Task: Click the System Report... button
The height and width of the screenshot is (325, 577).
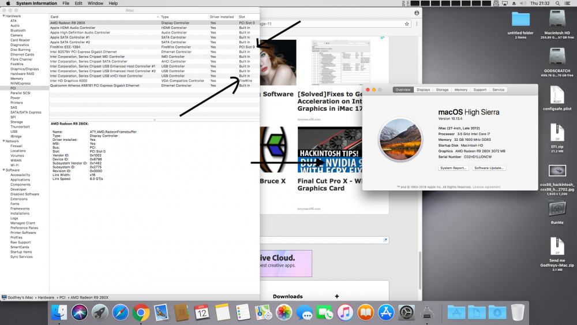Action: [x=454, y=168]
